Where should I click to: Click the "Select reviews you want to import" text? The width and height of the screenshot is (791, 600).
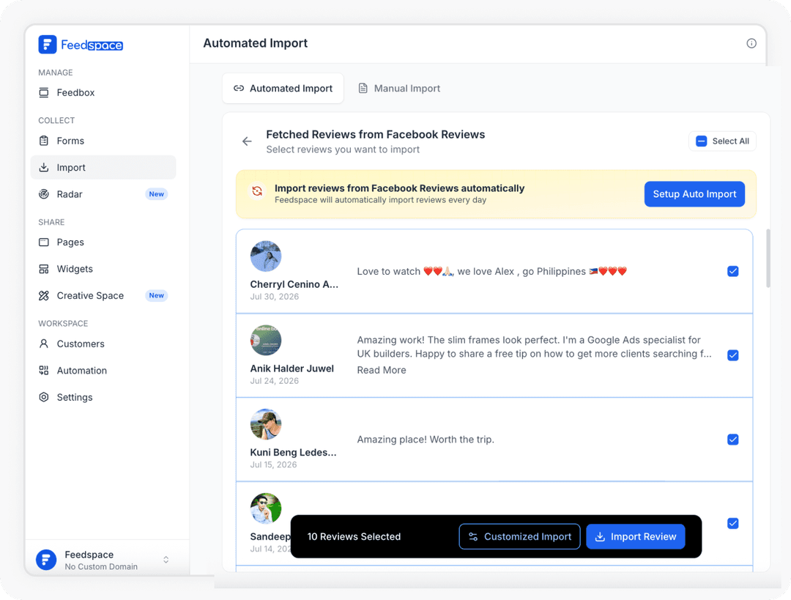pos(343,149)
